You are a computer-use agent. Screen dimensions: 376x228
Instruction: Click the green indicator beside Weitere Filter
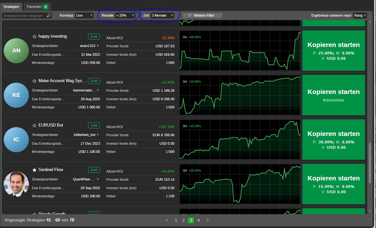click(x=185, y=15)
